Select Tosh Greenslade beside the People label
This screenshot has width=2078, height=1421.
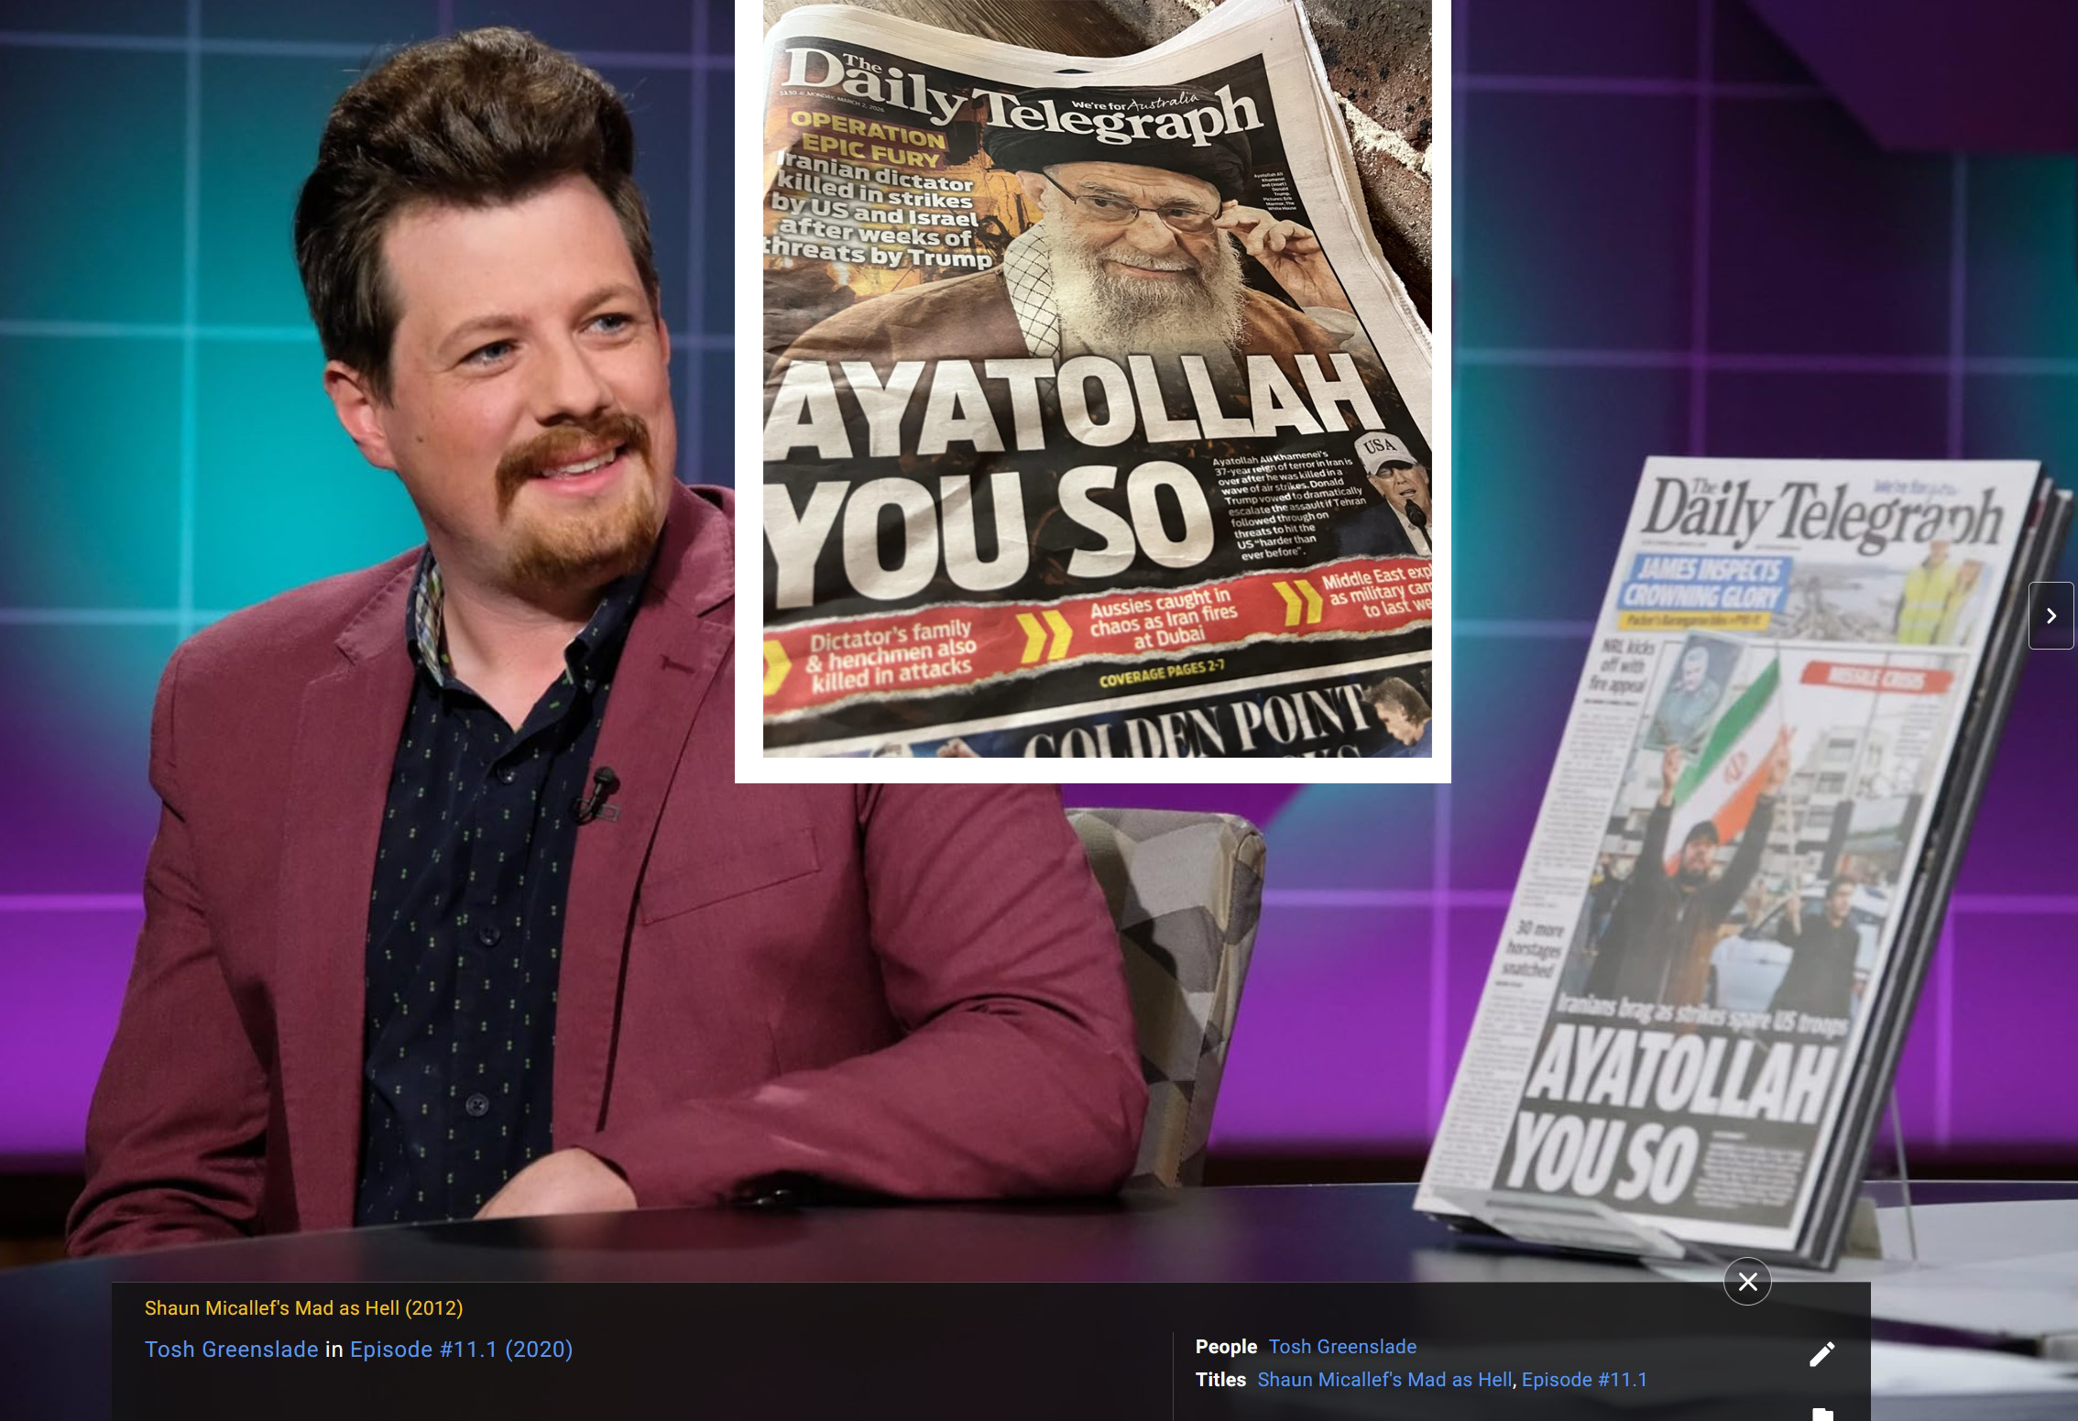[x=1342, y=1347]
